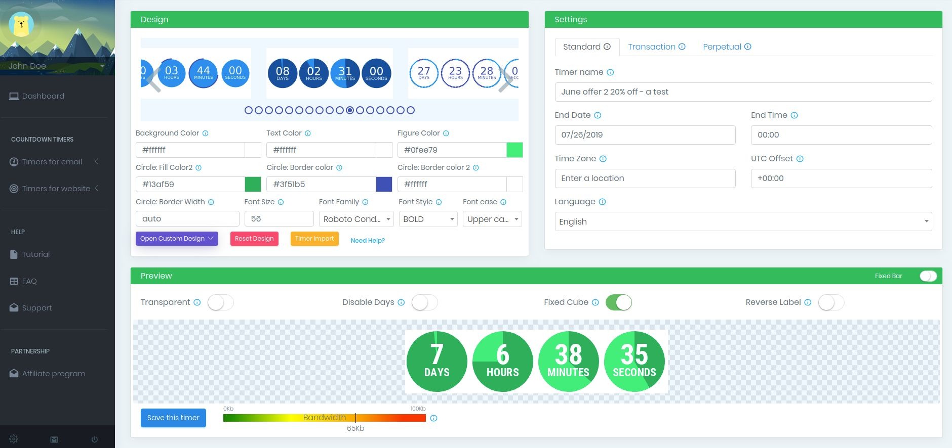Select the last carousel design dot
Screen dimensions: 952x448
[411, 110]
